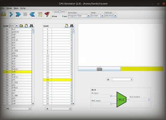Open the ROM load file folder icon
166x120 pixels.
pyautogui.click(x=21, y=26)
